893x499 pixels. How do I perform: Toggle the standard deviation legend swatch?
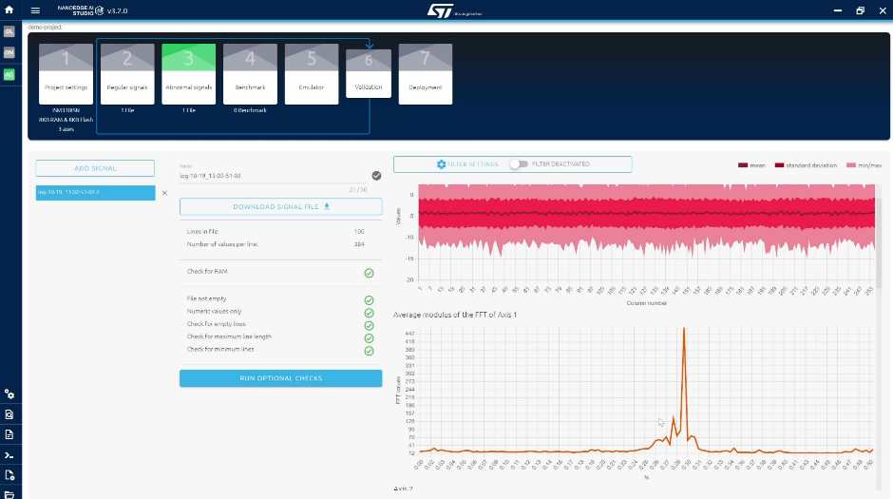(x=779, y=165)
